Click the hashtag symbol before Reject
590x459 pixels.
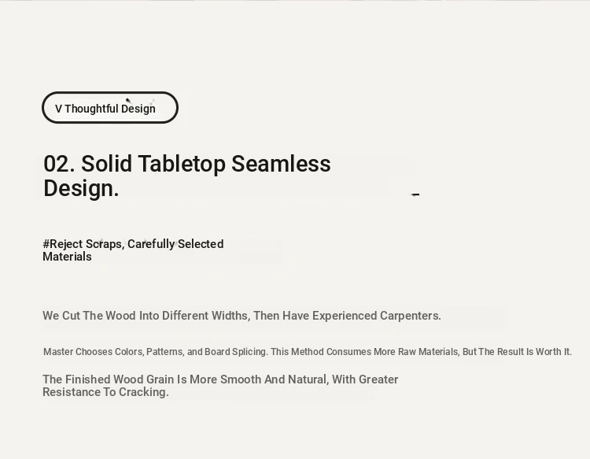(46, 244)
